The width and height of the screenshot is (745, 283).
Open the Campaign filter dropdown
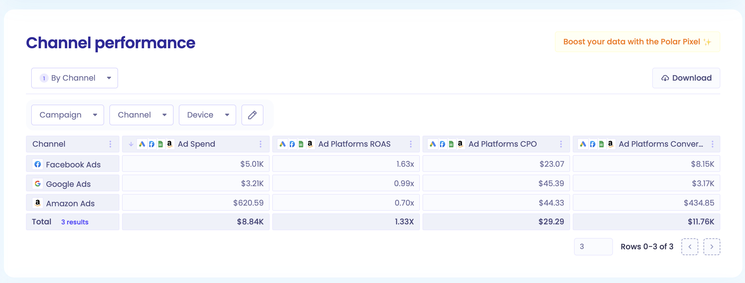(67, 115)
